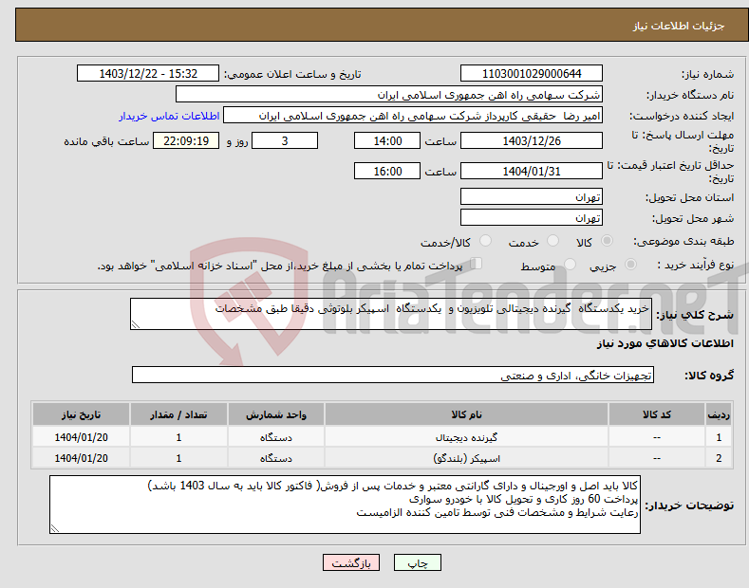Toggle the اسناد خزانه اسلامی payment checkbox
749x588 pixels.
(476, 264)
